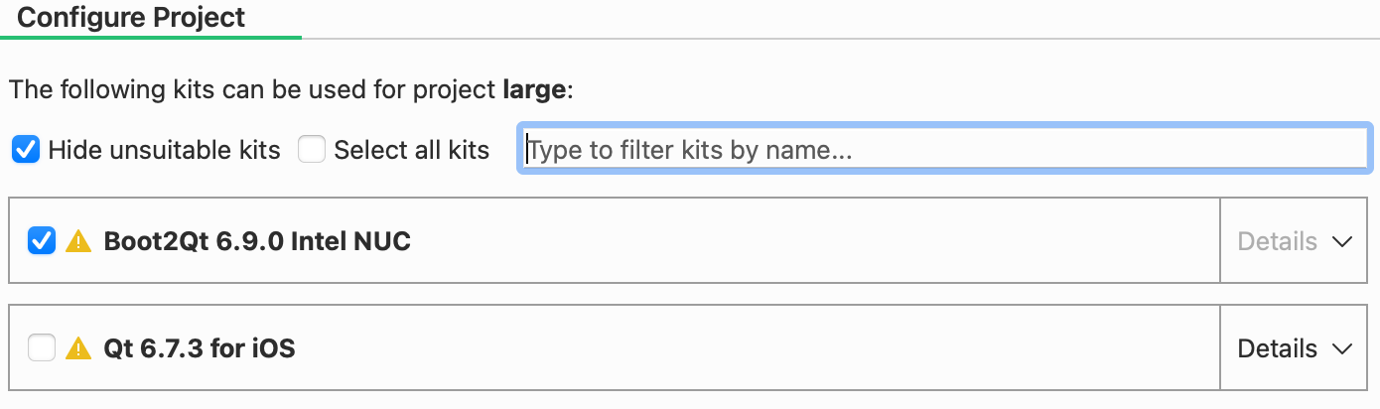Expand Details for Qt 6.7.3 for iOS
Screen dimensions: 1380x409
click(x=1296, y=348)
